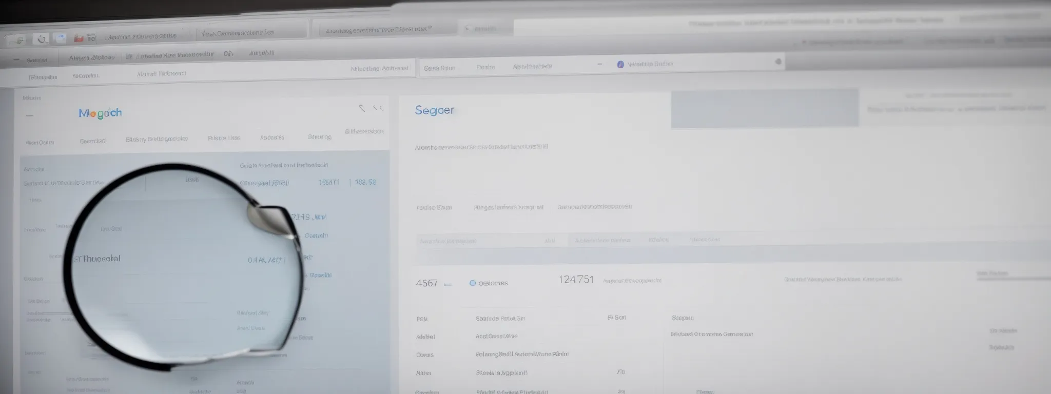
Task: Click the gray-blue block beside Segoer
Action: (x=764, y=109)
